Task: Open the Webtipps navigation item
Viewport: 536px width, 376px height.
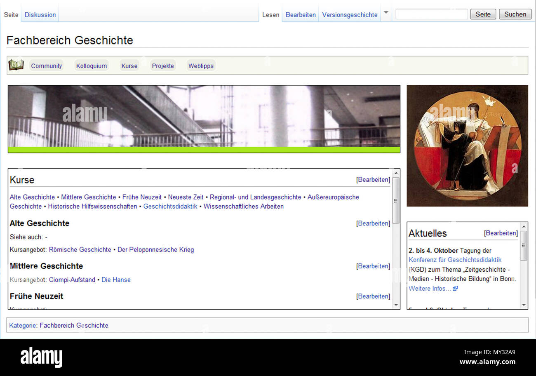Action: [201, 66]
